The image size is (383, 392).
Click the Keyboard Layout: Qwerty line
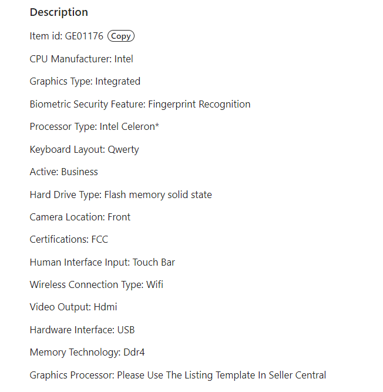(x=84, y=149)
